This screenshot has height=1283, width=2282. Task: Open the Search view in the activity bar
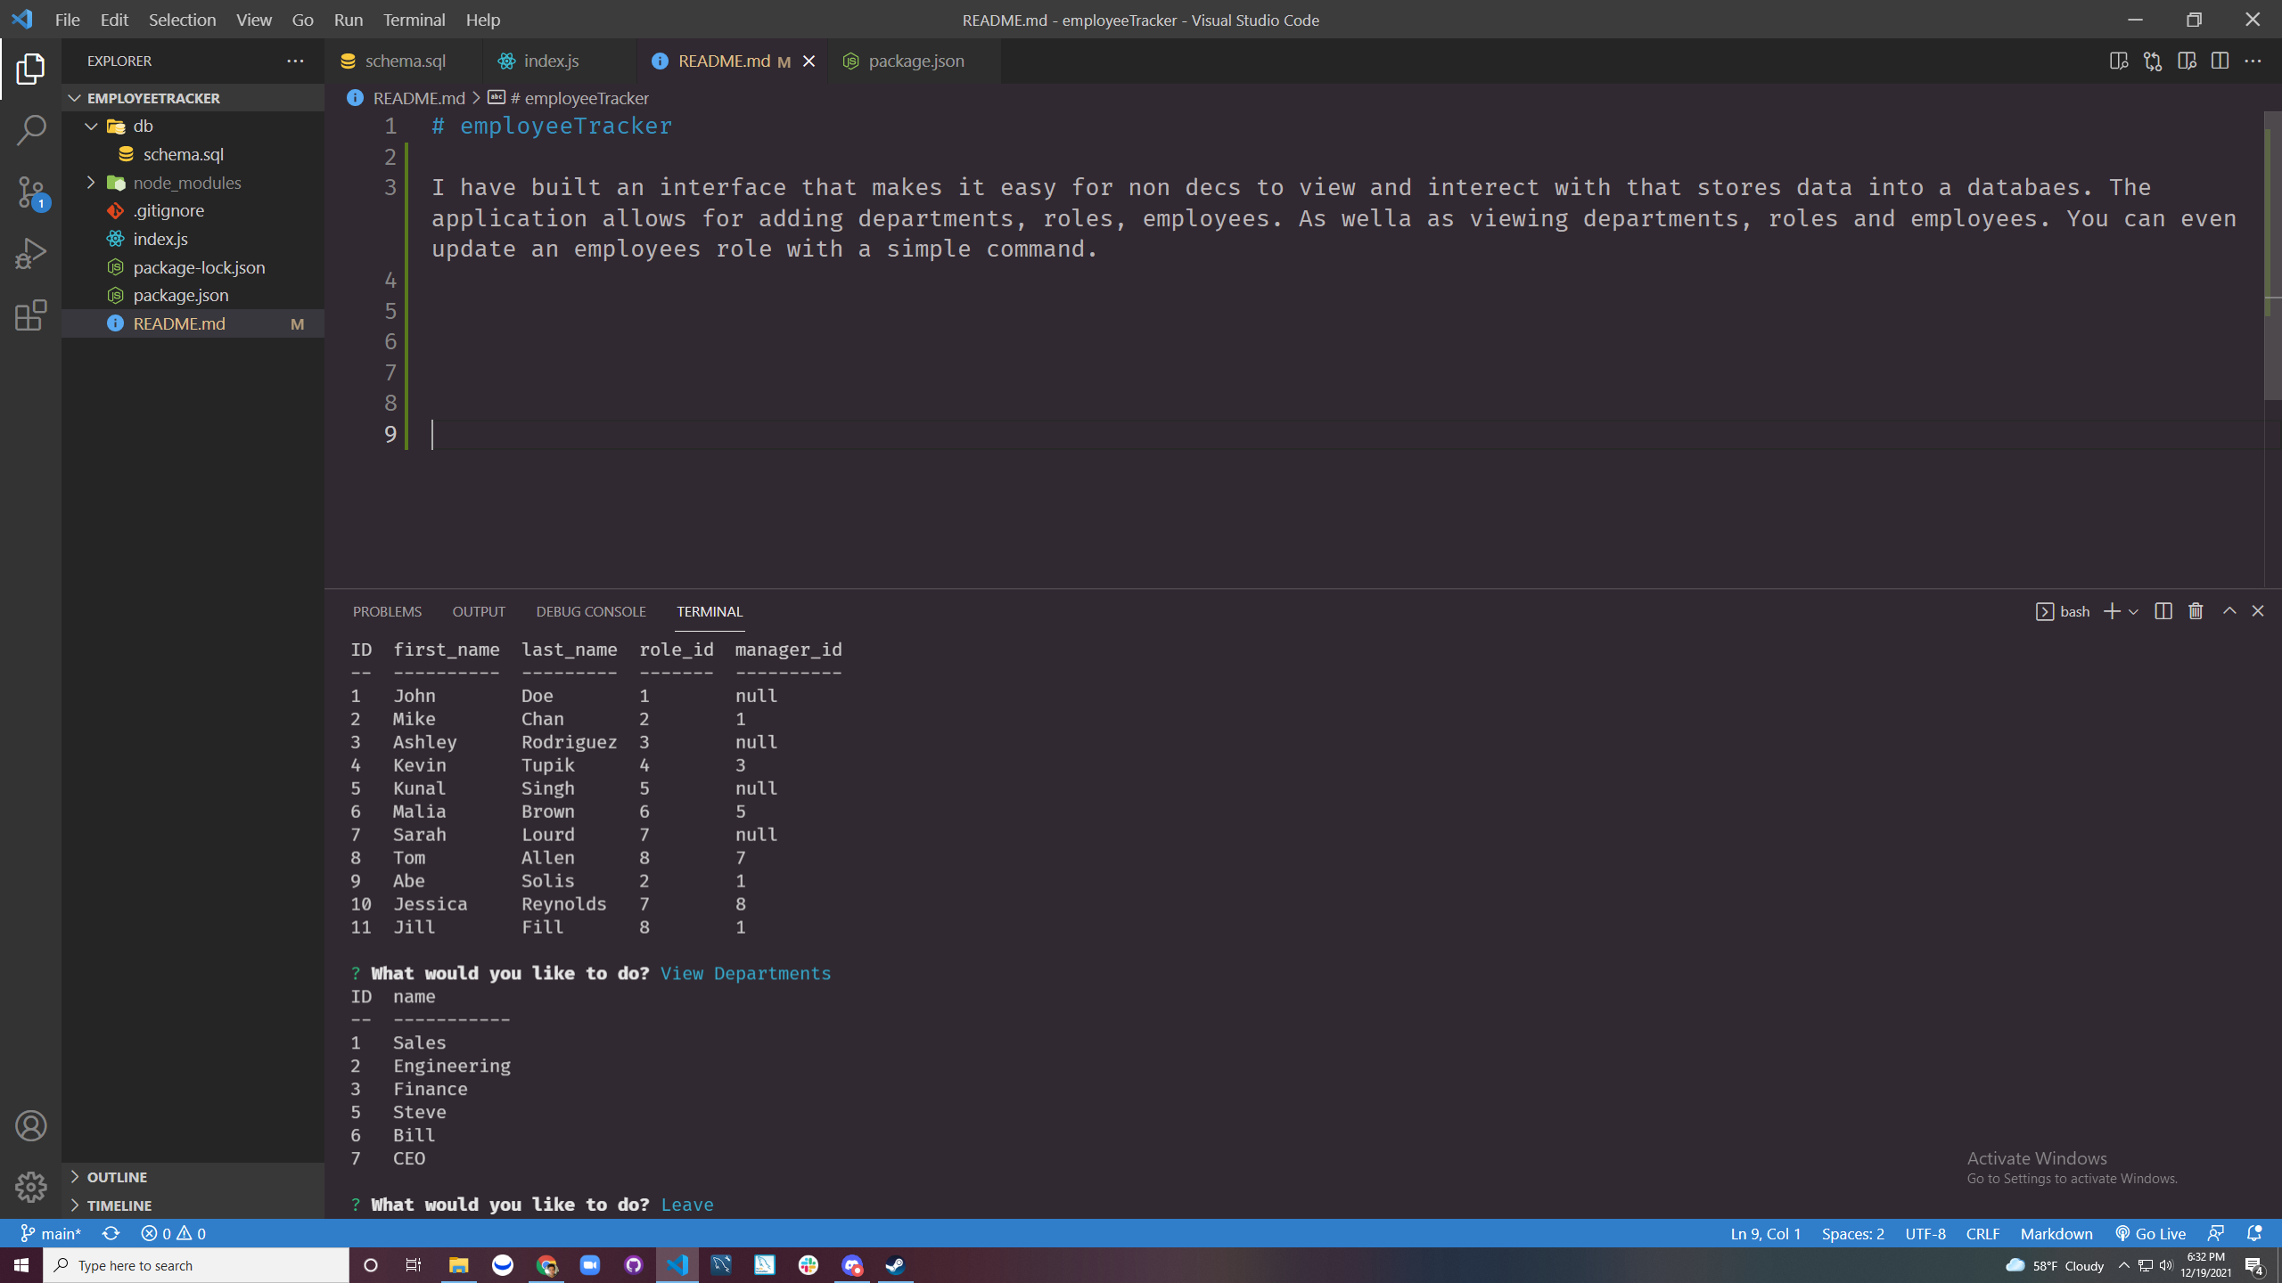tap(31, 129)
